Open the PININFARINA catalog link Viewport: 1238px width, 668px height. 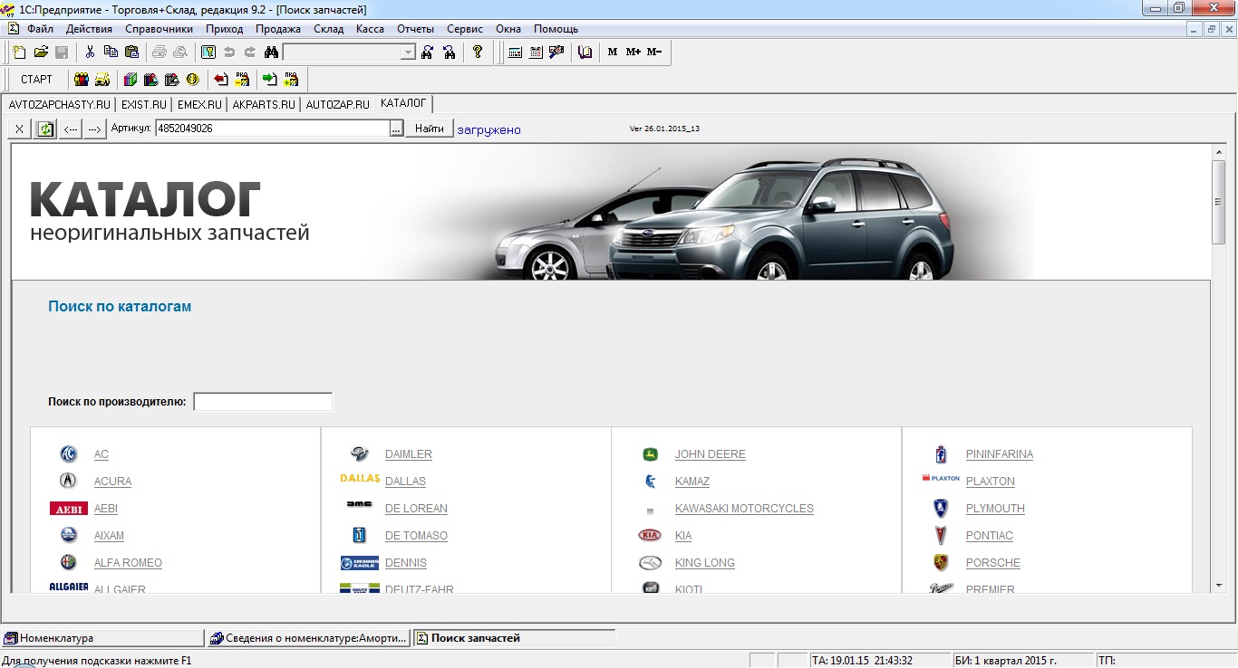point(1000,454)
